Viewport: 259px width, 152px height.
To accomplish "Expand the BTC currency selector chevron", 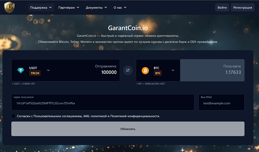I will coord(173,70).
